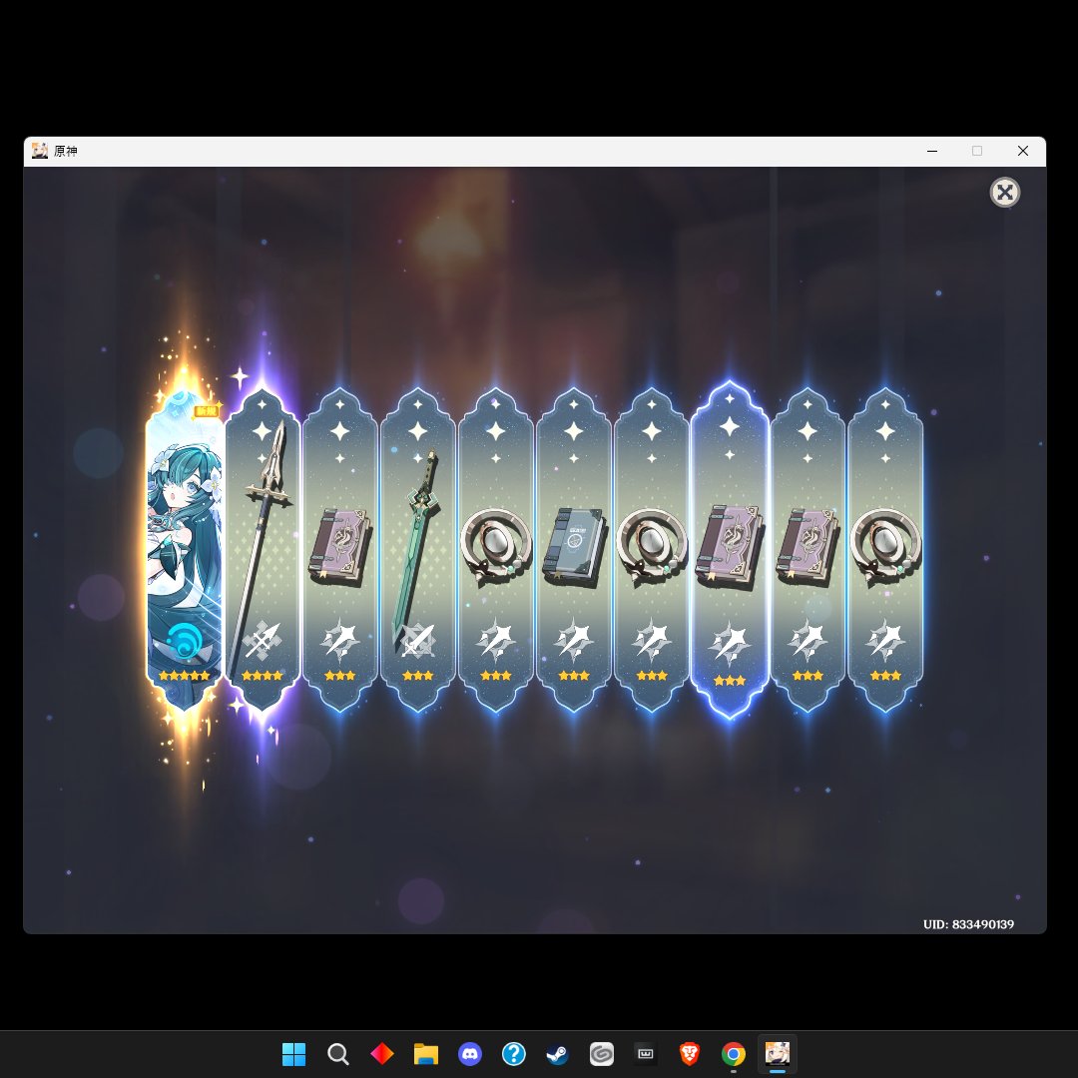Open File Explorer from the taskbar
The height and width of the screenshot is (1078, 1078).
click(x=425, y=1054)
